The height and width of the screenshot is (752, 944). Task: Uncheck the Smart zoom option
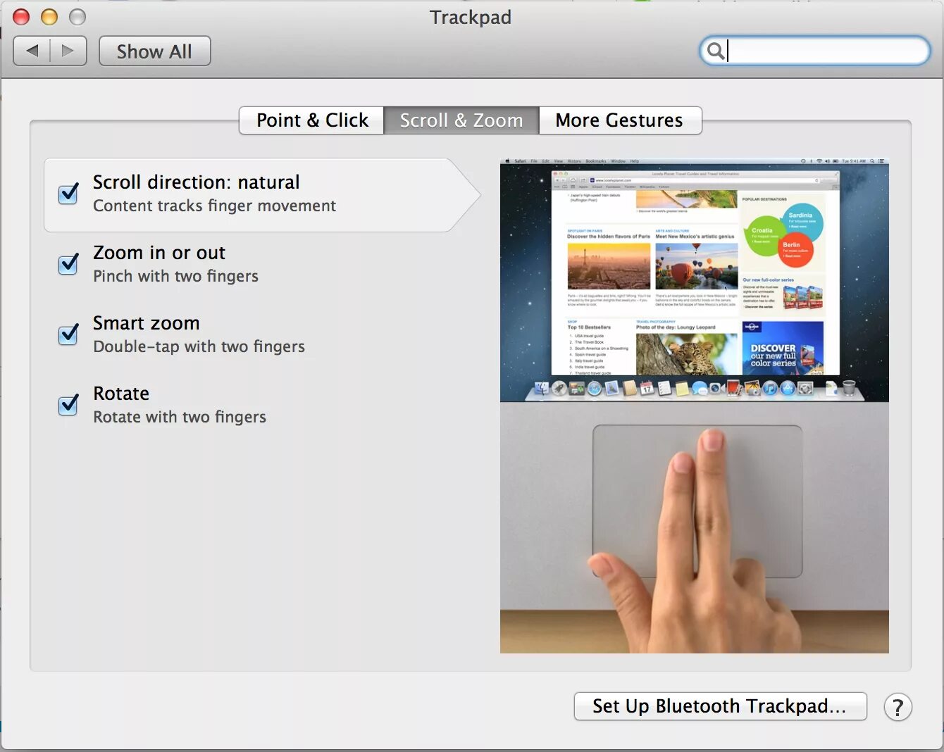[x=68, y=334]
